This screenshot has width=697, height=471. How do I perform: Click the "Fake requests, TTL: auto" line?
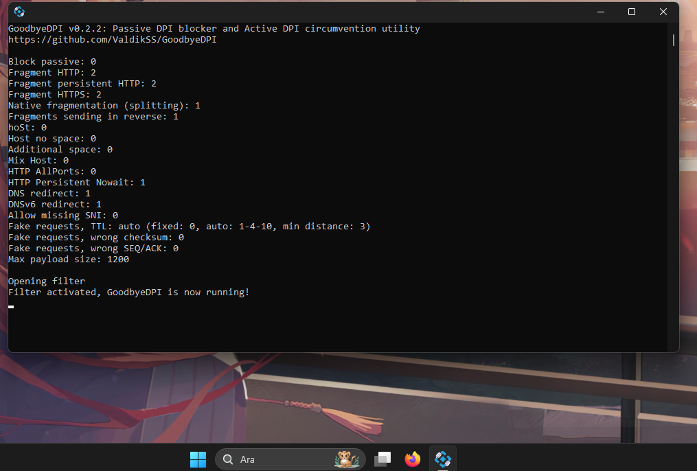[190, 227]
